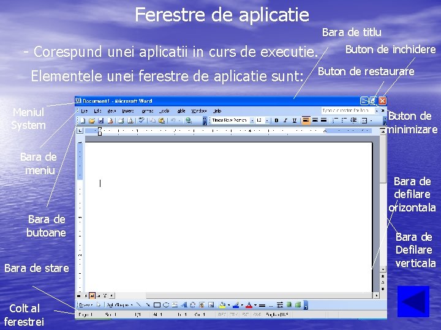Open Line Color dropdown arrow
This screenshot has height=330, width=441.
click(x=242, y=305)
